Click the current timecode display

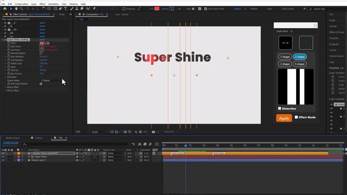(11, 143)
